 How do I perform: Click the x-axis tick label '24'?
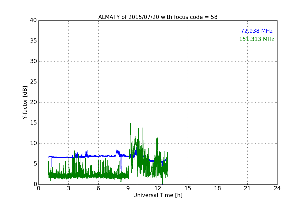pyautogui.click(x=277, y=188)
